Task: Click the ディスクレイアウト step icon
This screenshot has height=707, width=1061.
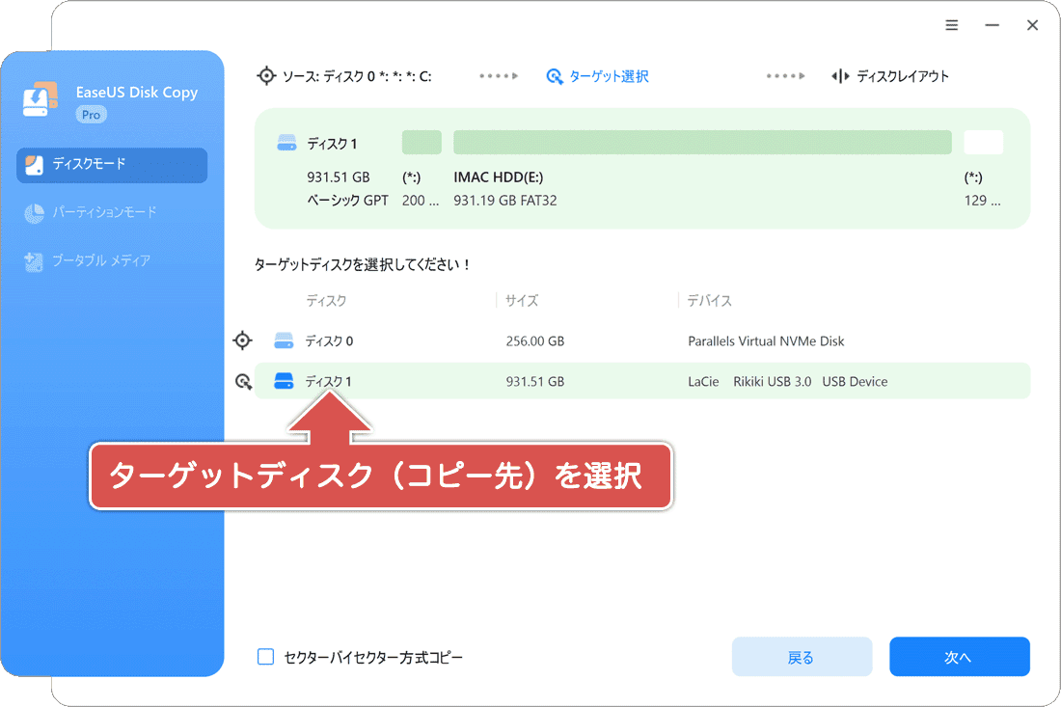Action: [841, 75]
